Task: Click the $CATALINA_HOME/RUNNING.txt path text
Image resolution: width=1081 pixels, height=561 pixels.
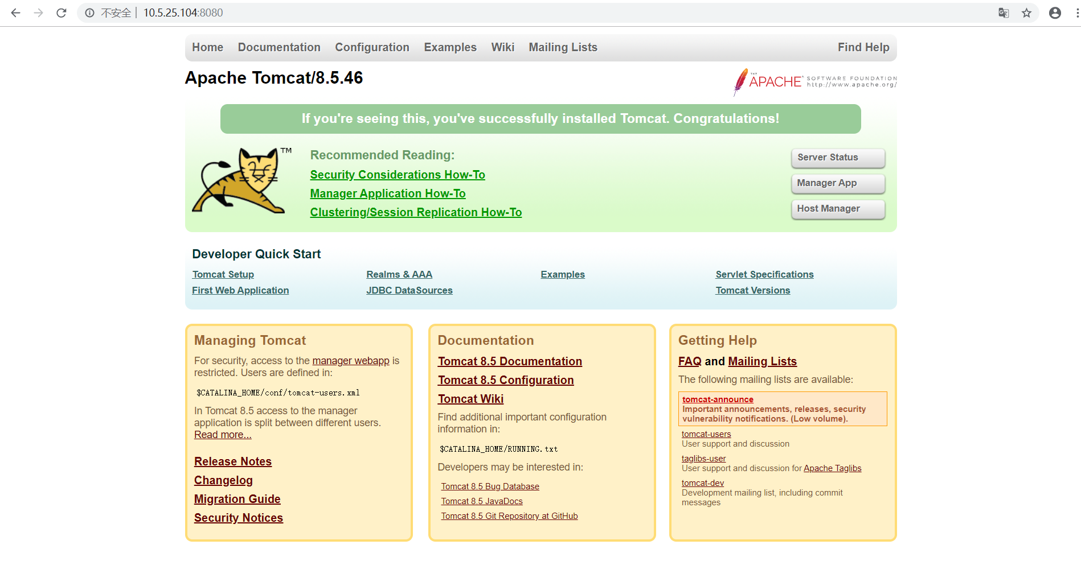Action: [499, 449]
